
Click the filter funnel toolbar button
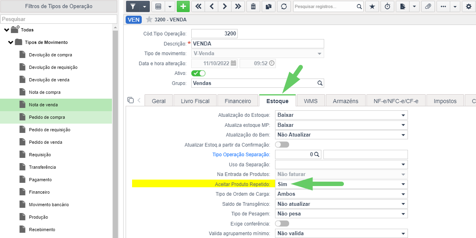[x=132, y=6]
